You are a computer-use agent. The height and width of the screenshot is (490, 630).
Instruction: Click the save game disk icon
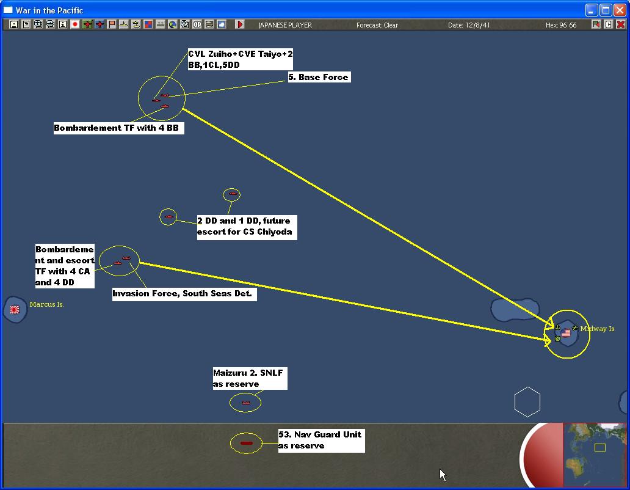[x=13, y=24]
